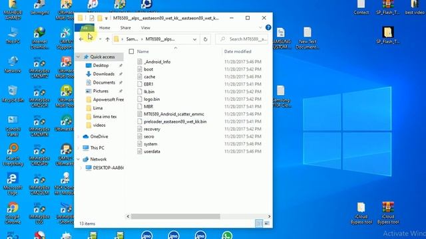
Task: Expand This PC node in navigation pane
Action: click(x=79, y=148)
